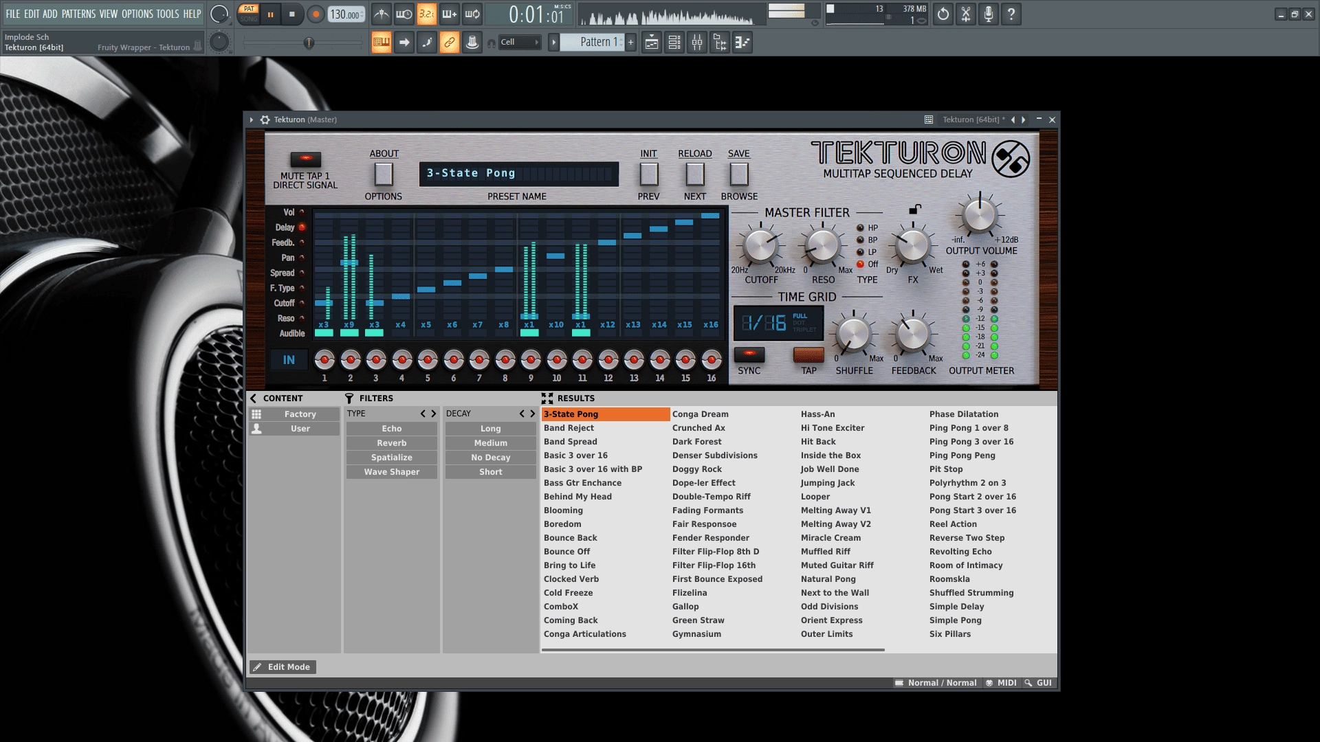Viewport: 1320px width, 742px height.
Task: Click DECAY filter left chevron
Action: coord(522,414)
